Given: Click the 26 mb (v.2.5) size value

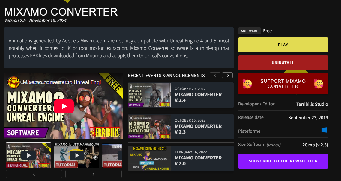Looking at the screenshot, I should pos(315,145).
